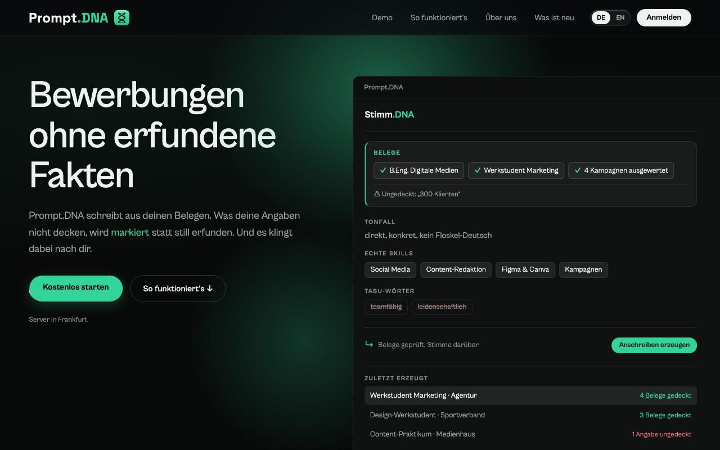Toggle the 4 Kampagnen ausgewertet chip

pos(621,170)
